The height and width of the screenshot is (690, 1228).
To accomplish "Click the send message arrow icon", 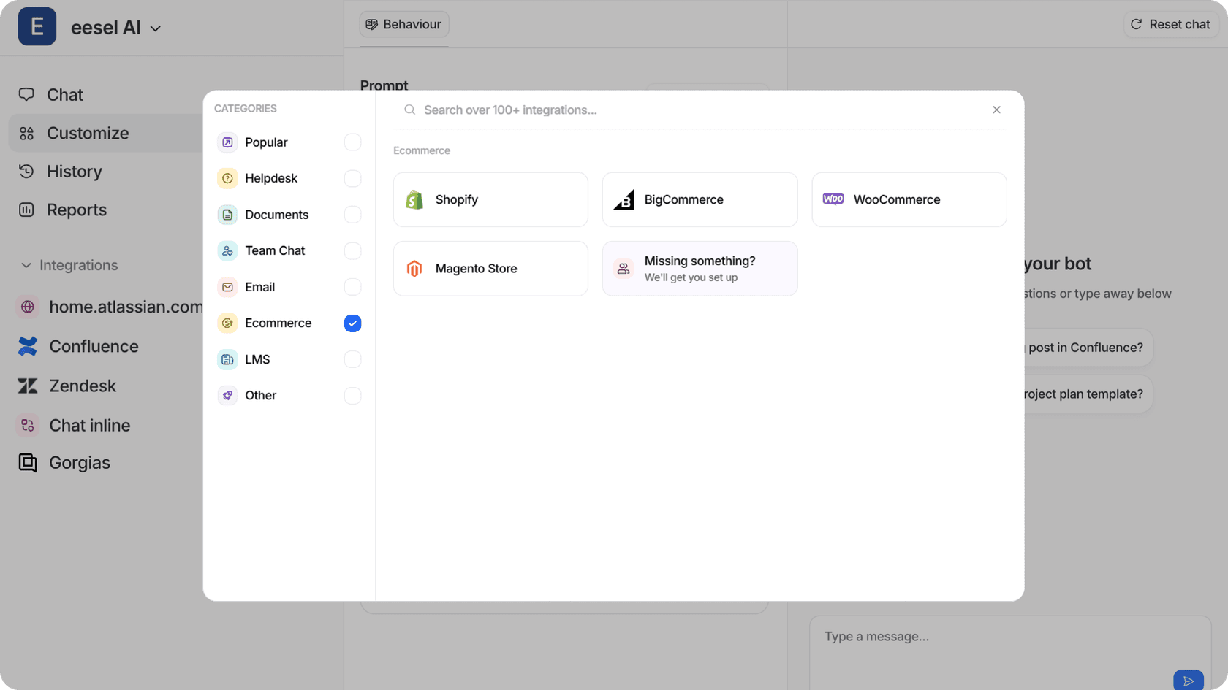I will point(1188,681).
